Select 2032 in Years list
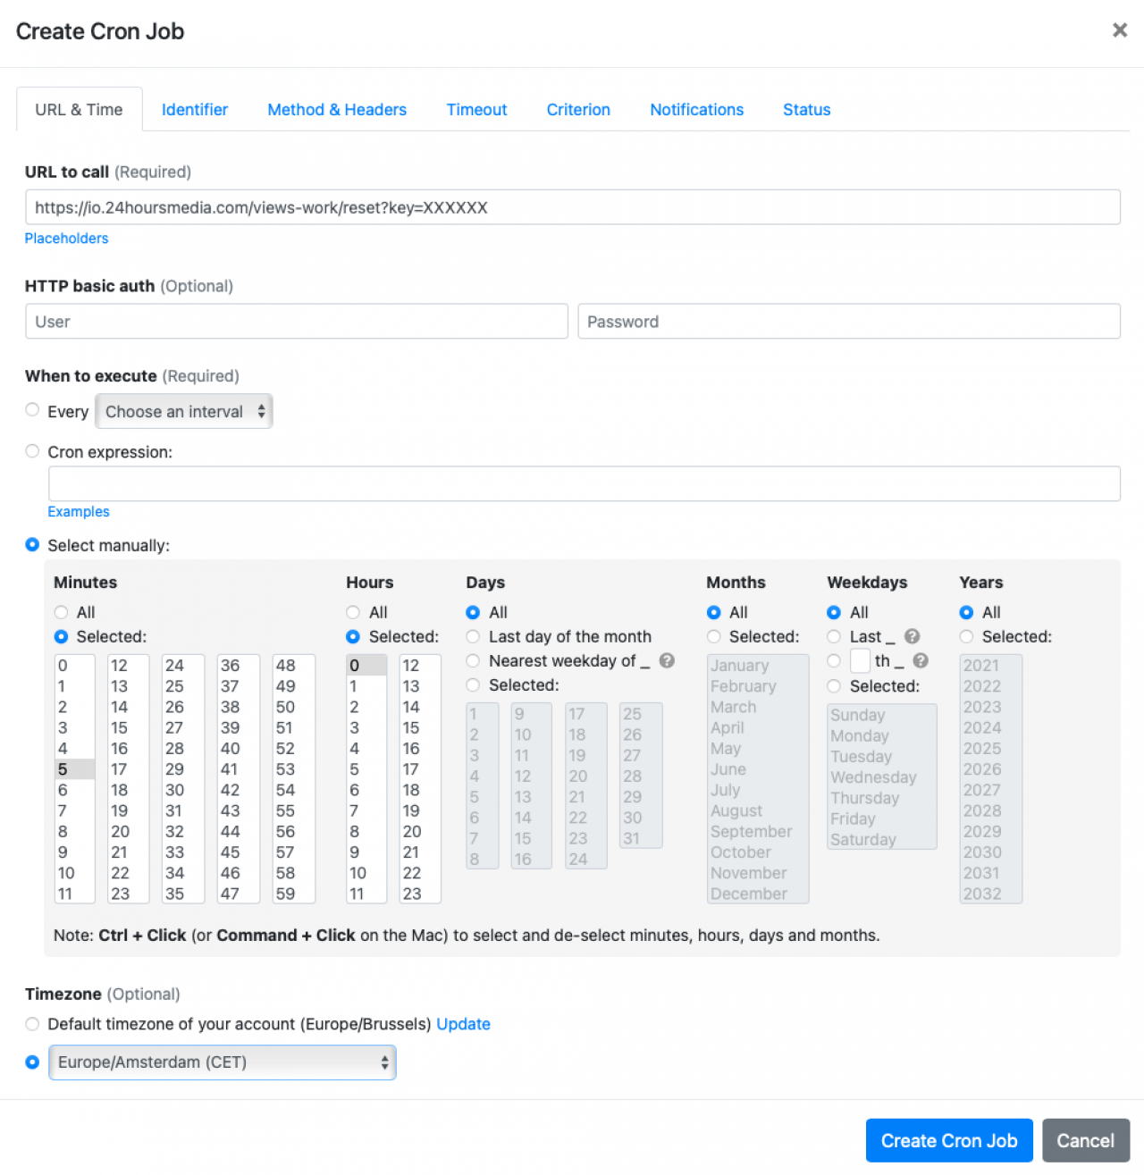Viewport: 1144px width, 1175px height. pos(990,894)
